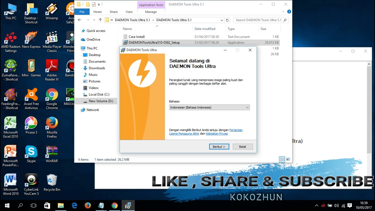Launch Adobe Reader XI

(52, 70)
